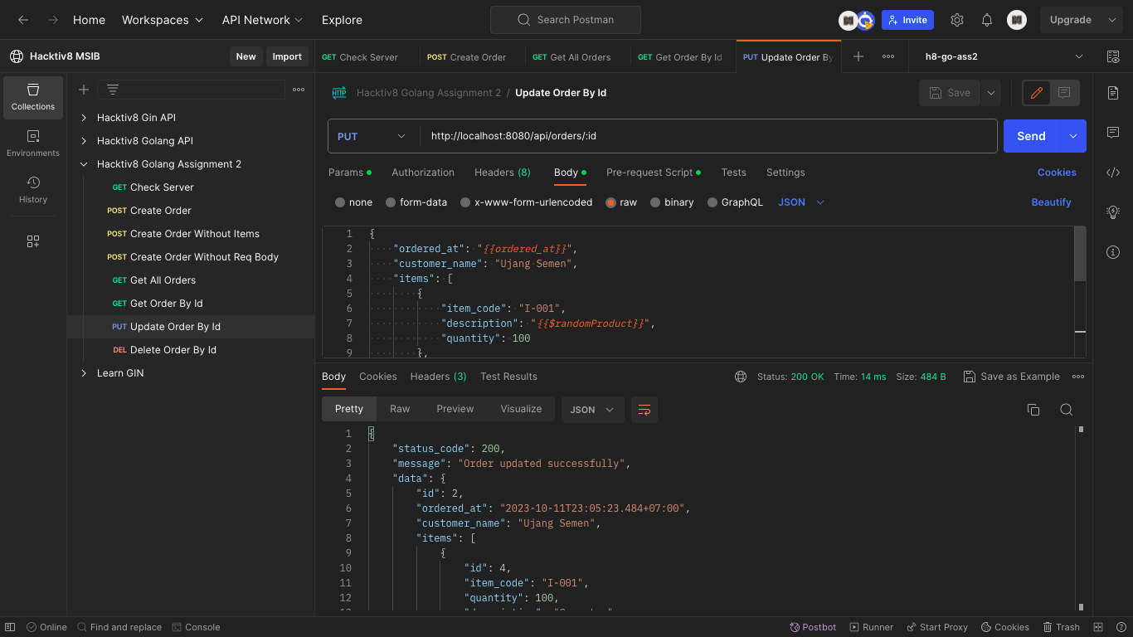Click the blue Send button
This screenshot has width=1133, height=637.
(x=1032, y=136)
